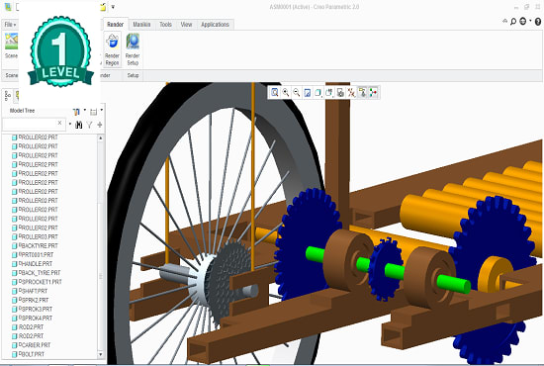Click the Model Tree settings icon
The width and height of the screenshot is (544, 366).
[76, 112]
